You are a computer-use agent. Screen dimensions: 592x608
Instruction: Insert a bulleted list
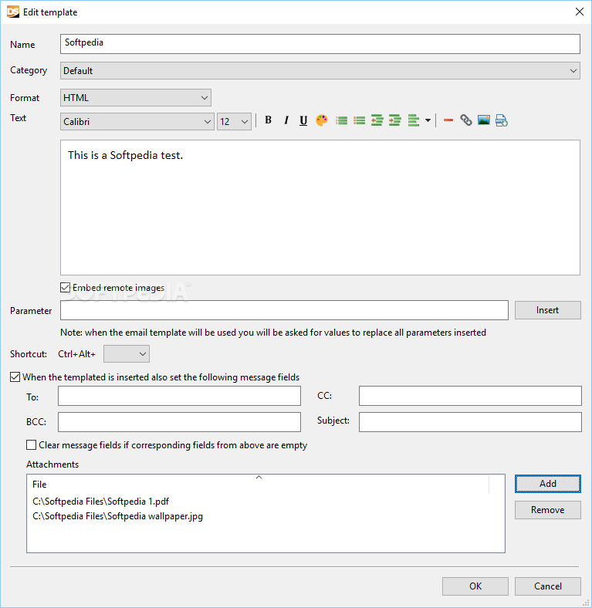tap(359, 120)
